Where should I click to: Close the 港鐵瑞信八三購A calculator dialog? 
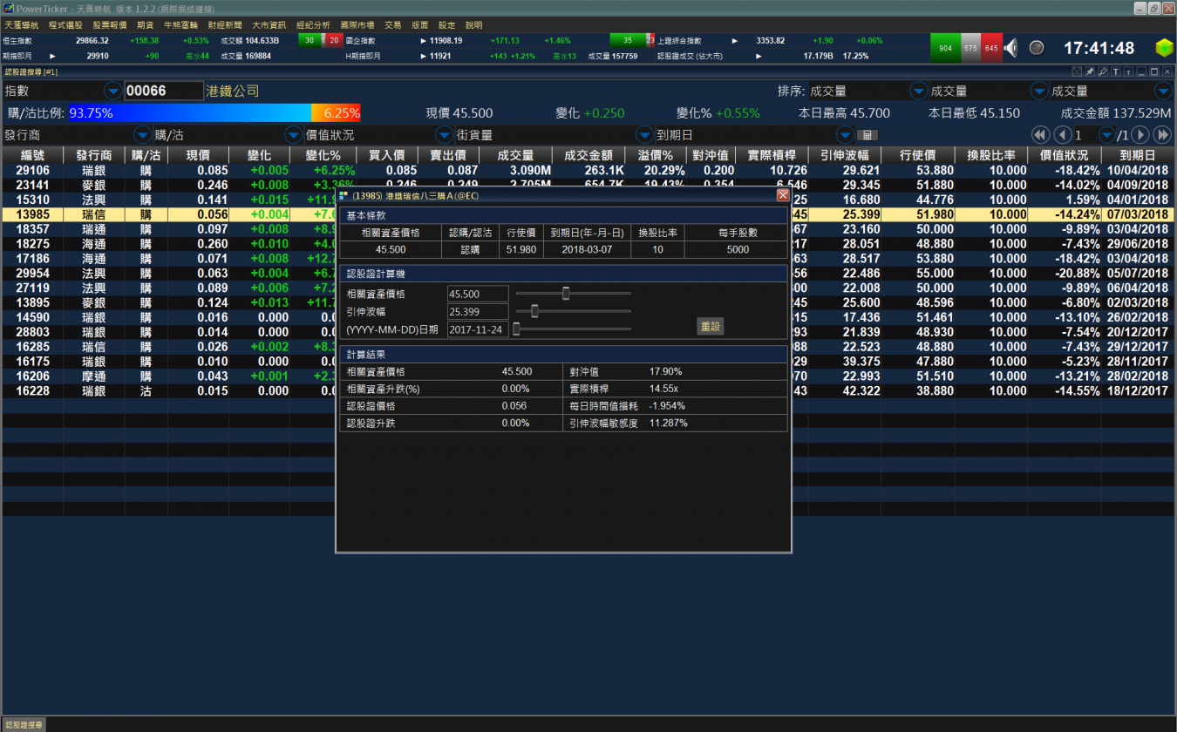[782, 196]
